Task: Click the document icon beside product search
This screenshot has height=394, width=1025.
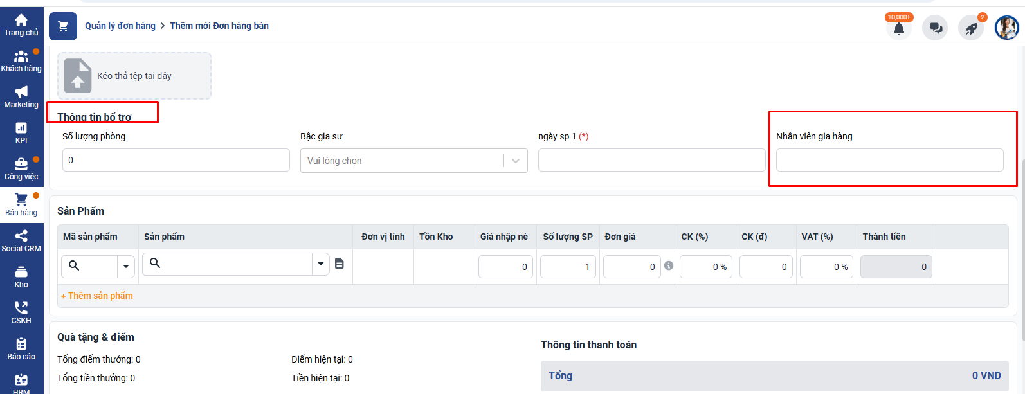Action: pyautogui.click(x=340, y=264)
